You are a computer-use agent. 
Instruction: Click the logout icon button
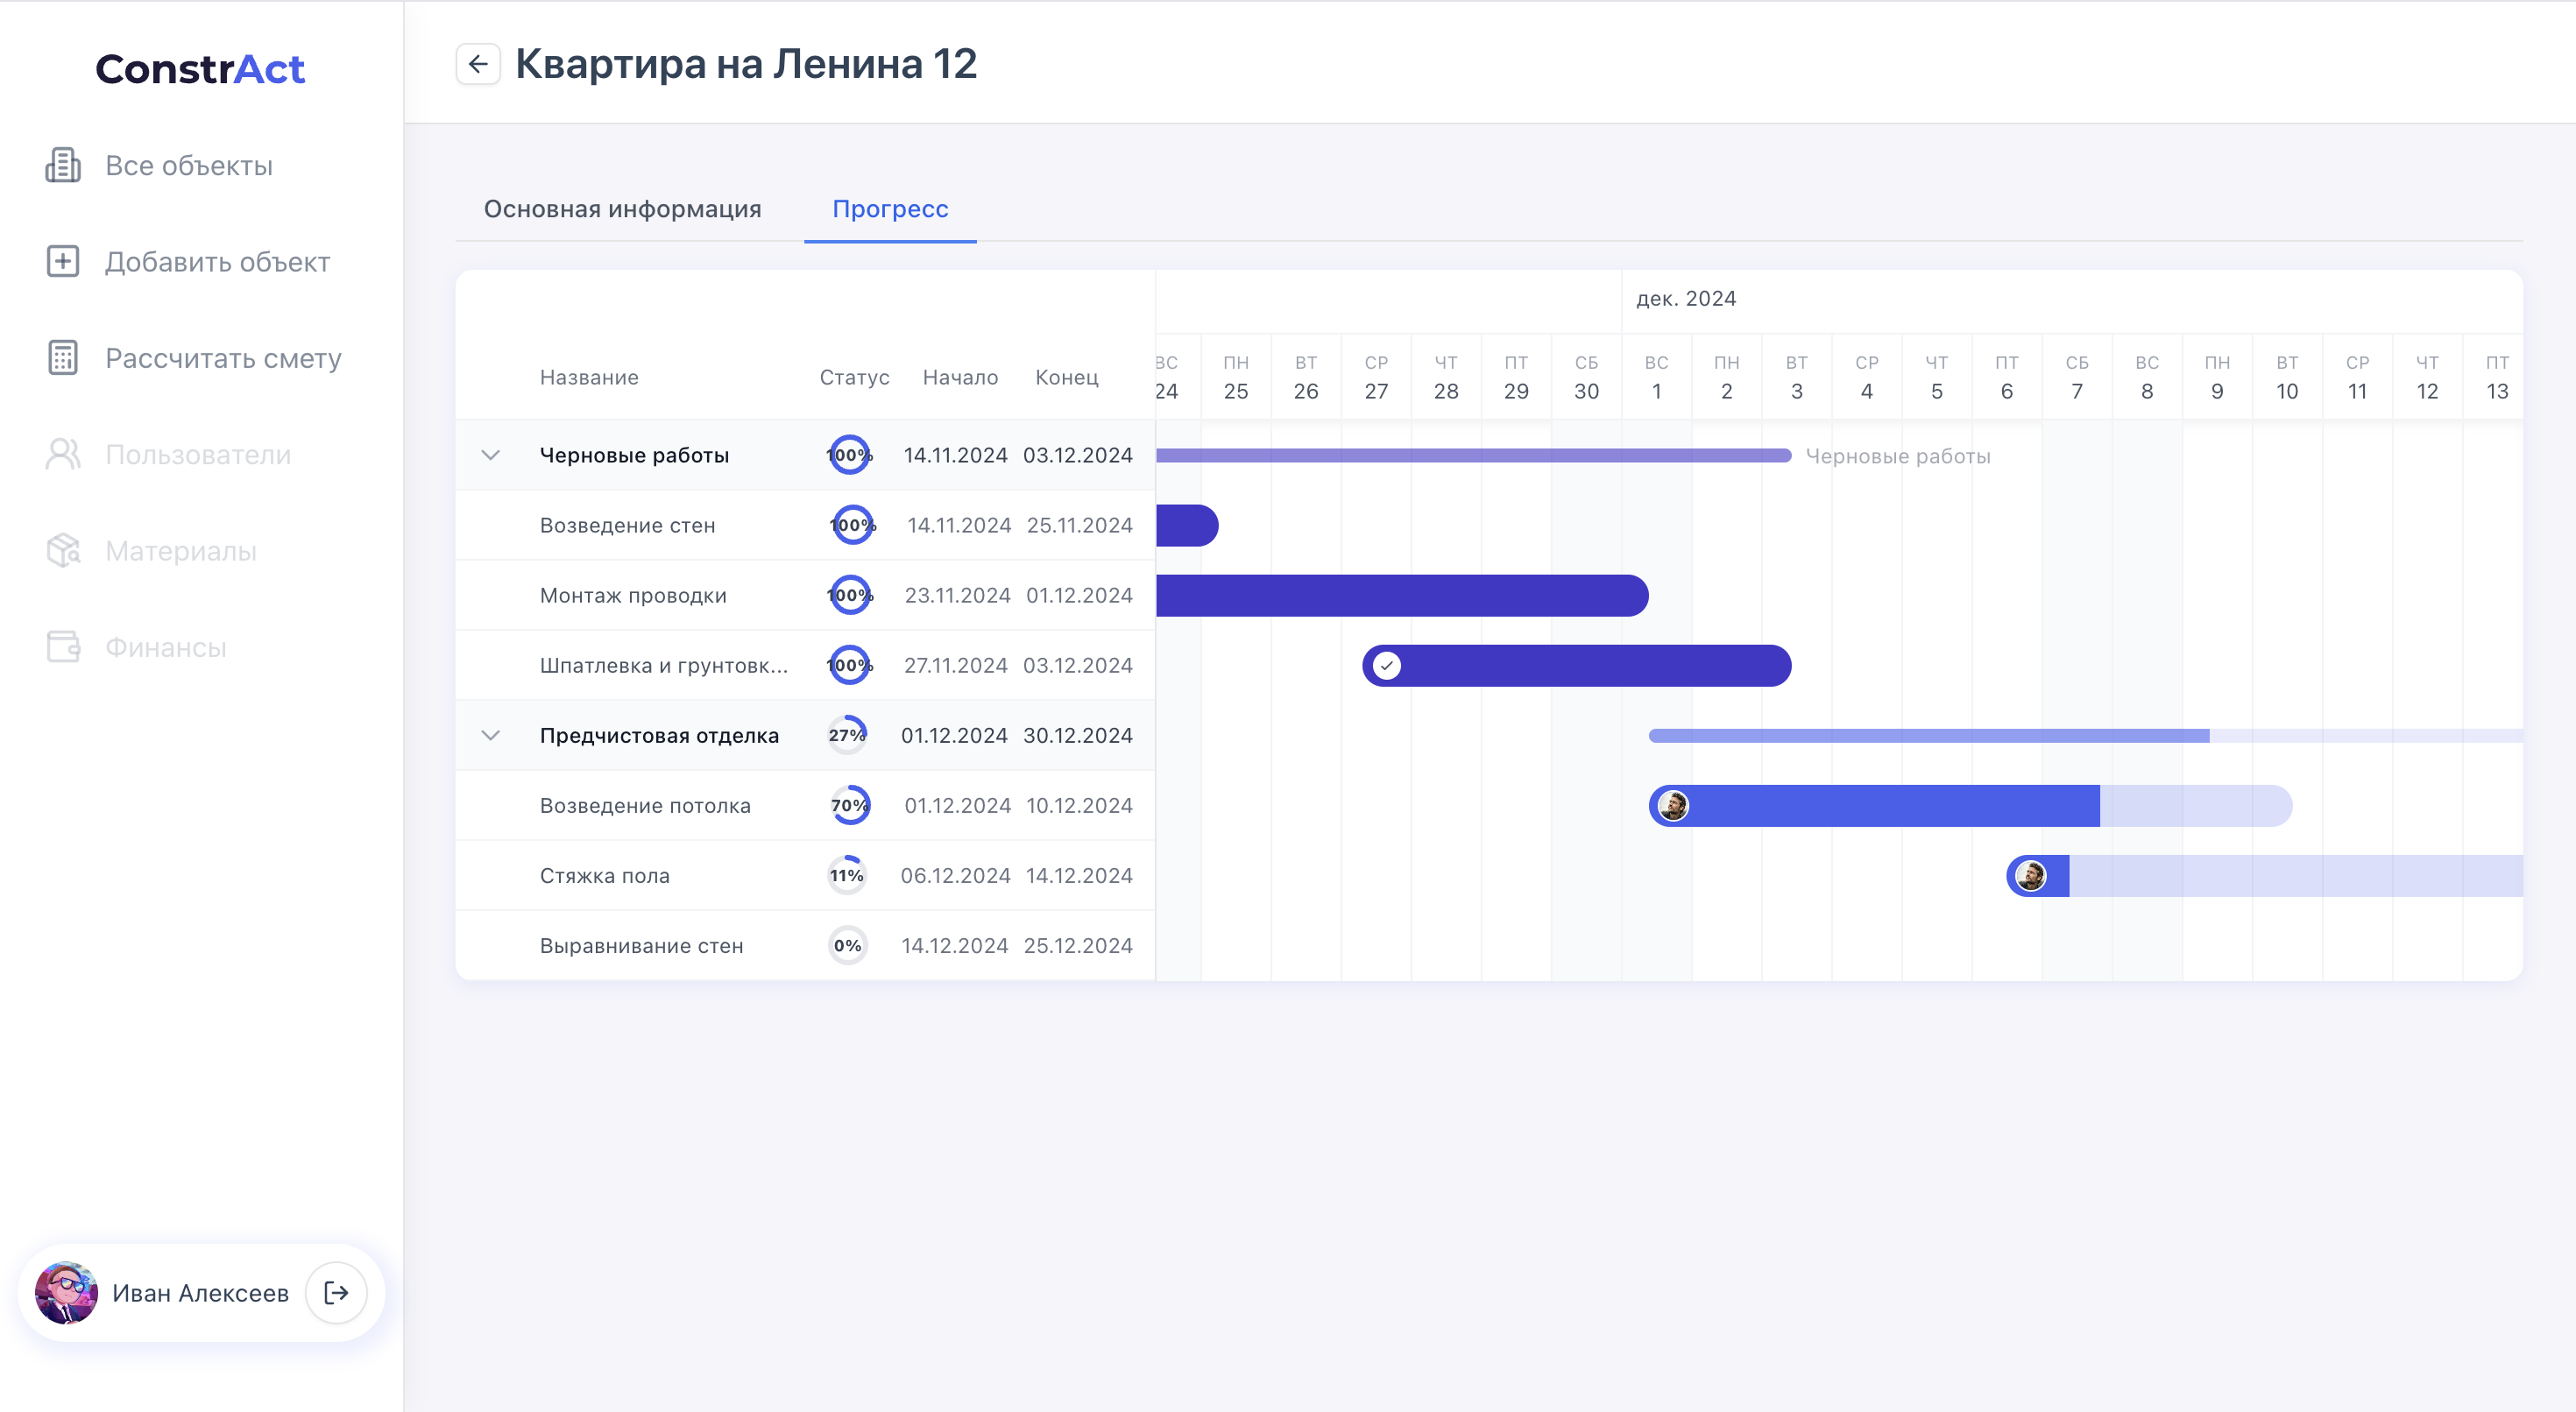336,1293
